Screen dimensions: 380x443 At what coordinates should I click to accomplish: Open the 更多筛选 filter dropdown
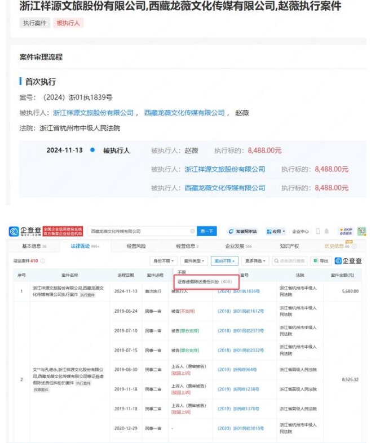(255, 261)
